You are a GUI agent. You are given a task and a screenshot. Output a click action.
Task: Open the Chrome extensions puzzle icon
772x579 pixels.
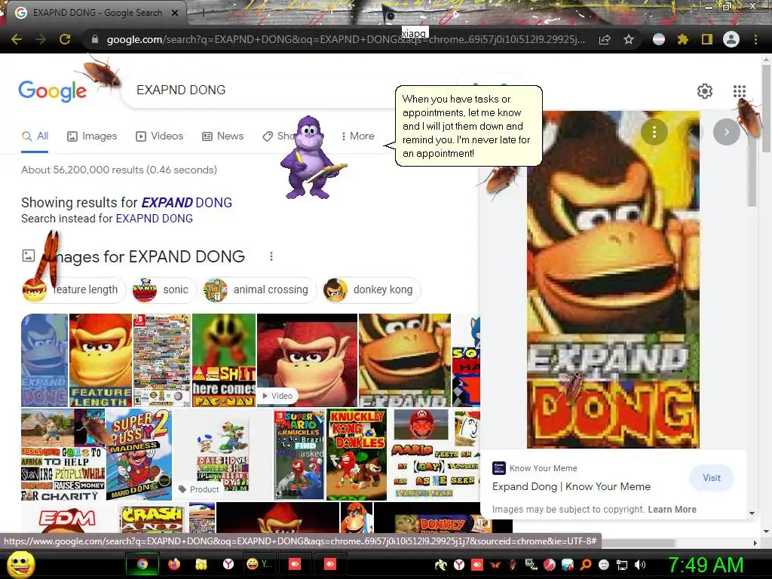coord(683,39)
